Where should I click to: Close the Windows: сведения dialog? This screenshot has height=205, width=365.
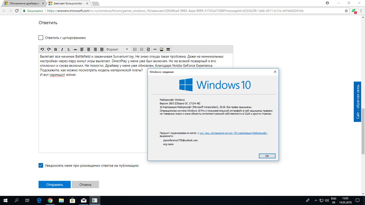pos(275,72)
